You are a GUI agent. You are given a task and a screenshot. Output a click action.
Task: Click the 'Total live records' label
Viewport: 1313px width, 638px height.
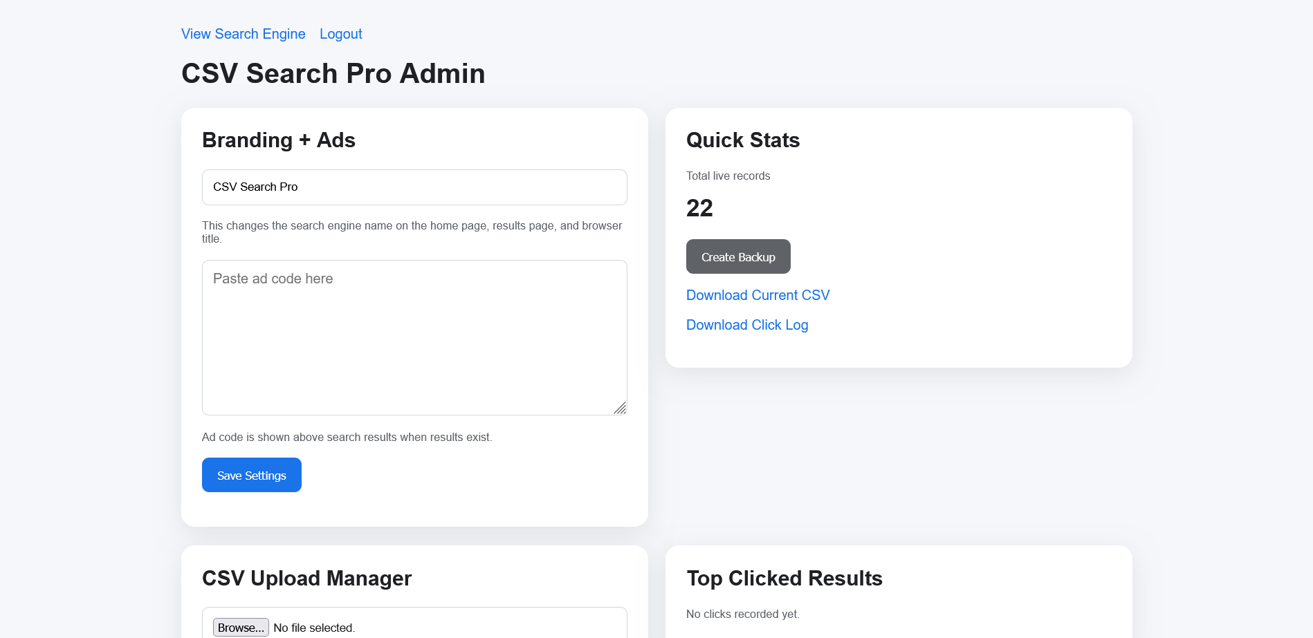pos(728,176)
